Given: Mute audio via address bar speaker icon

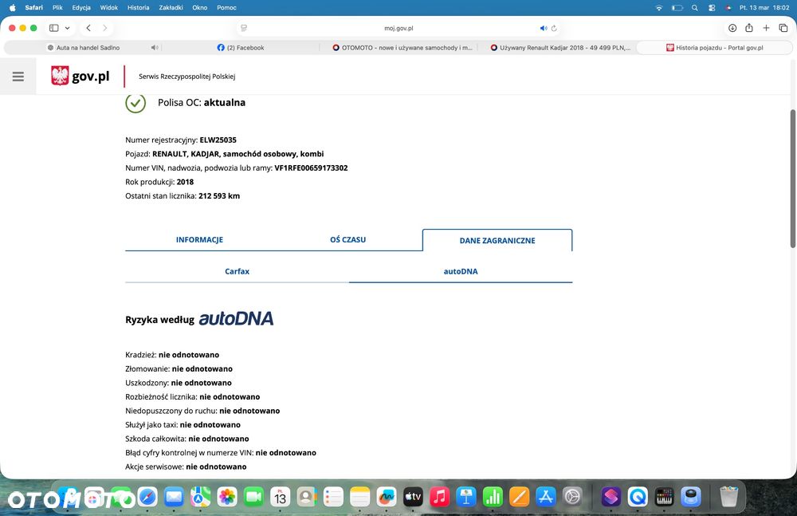Looking at the screenshot, I should [544, 28].
